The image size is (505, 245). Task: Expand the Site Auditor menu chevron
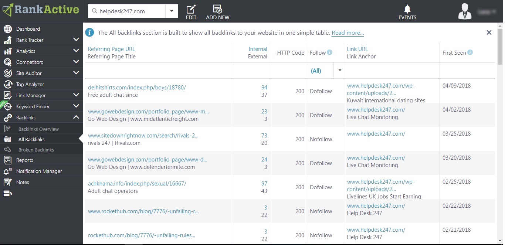click(x=76, y=73)
